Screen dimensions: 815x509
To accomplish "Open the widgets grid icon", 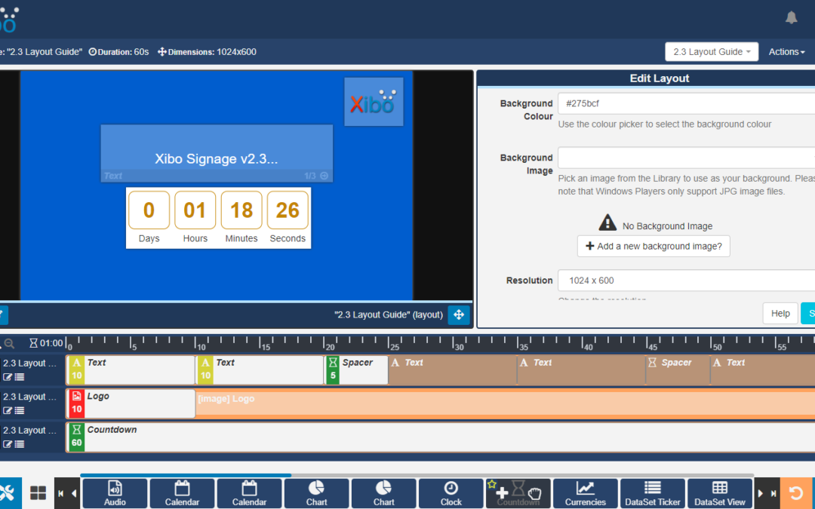I will 38,493.
